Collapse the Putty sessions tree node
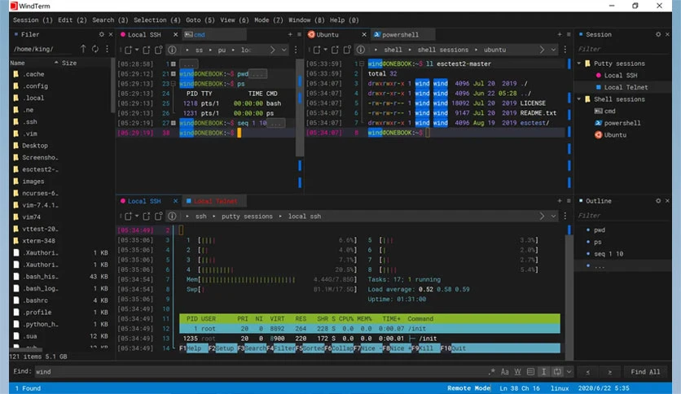 coord(579,63)
